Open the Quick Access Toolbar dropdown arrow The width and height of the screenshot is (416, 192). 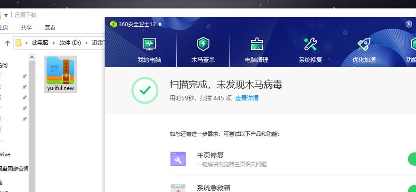tap(6, 15)
